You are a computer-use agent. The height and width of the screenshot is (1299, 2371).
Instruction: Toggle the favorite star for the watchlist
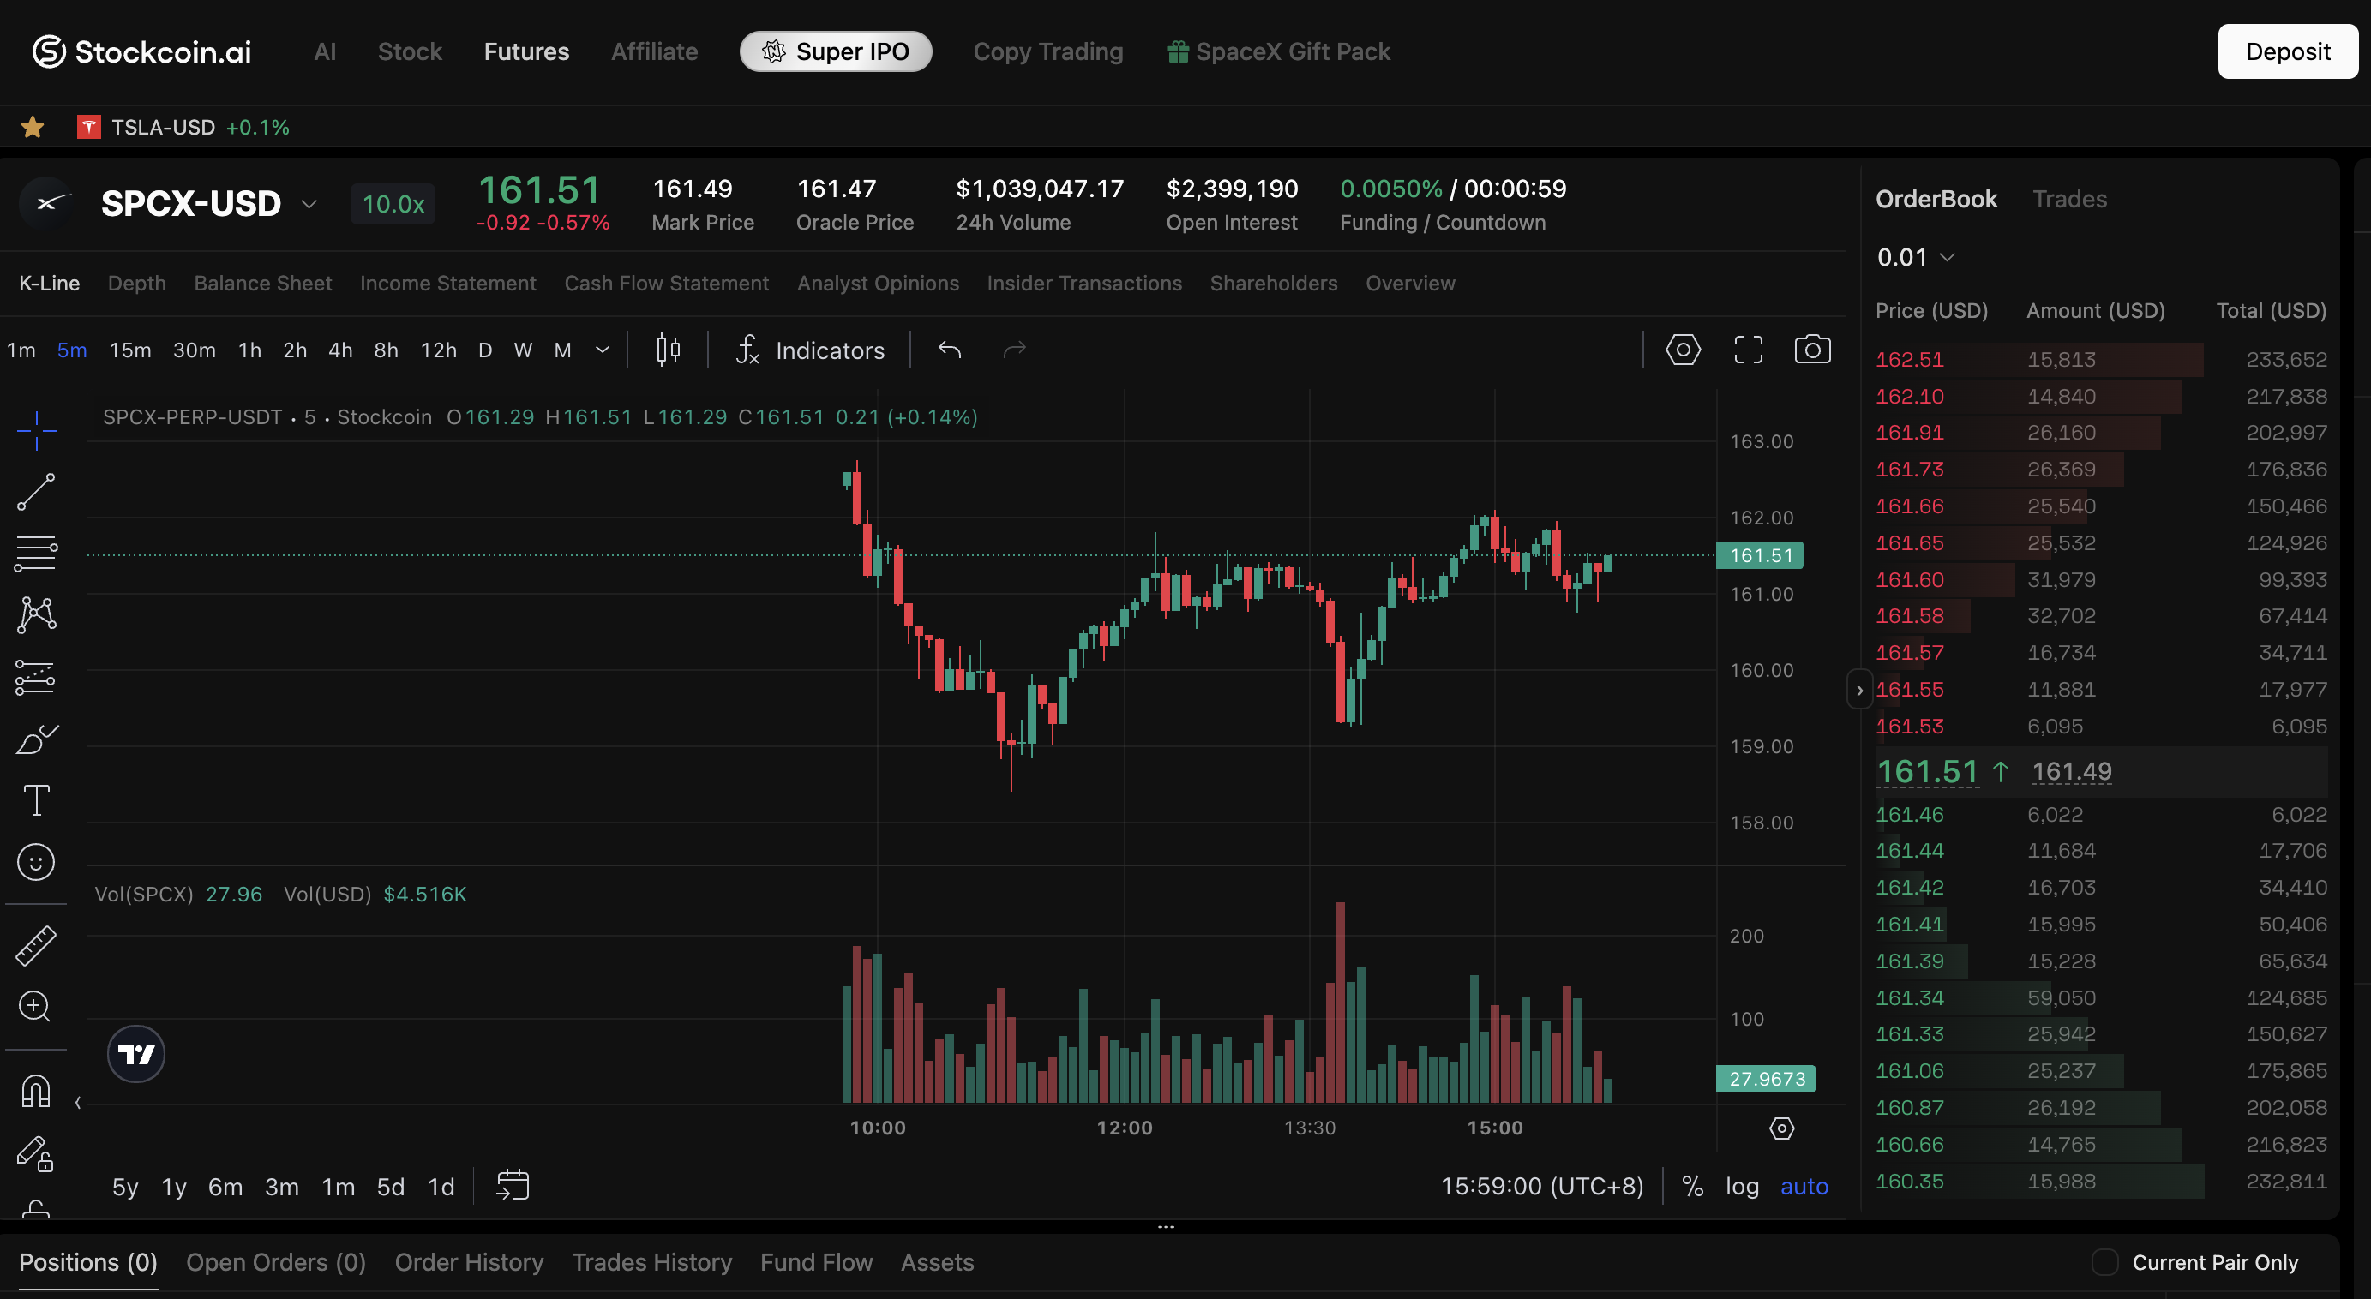tap(33, 127)
